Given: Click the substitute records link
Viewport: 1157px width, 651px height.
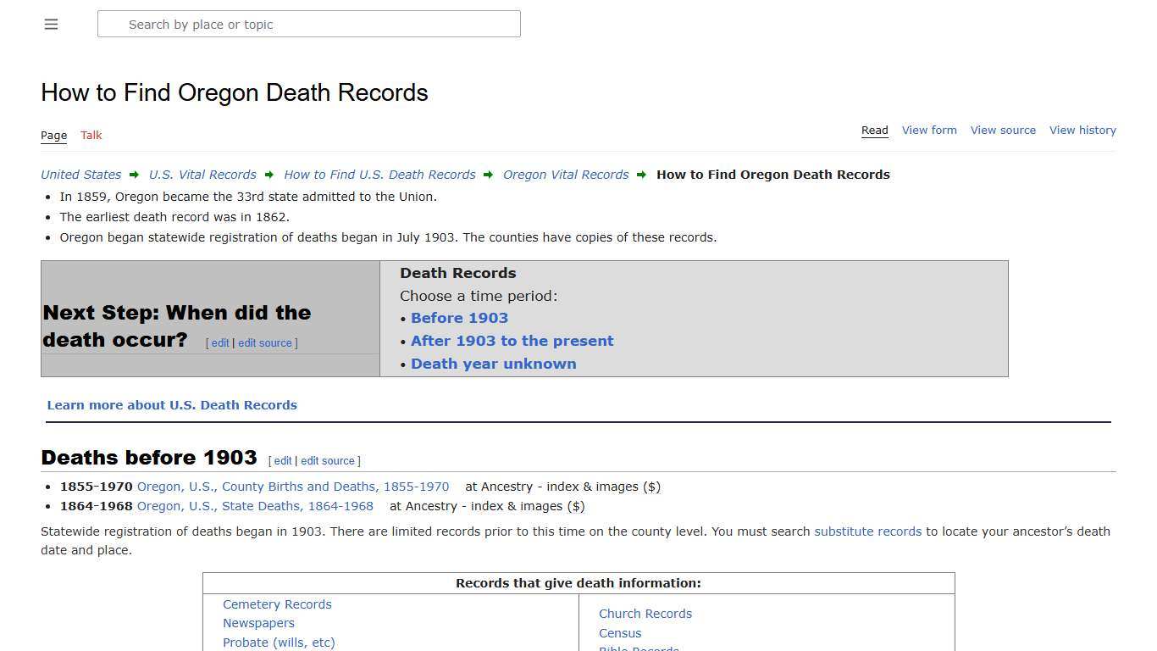Looking at the screenshot, I should 867,531.
